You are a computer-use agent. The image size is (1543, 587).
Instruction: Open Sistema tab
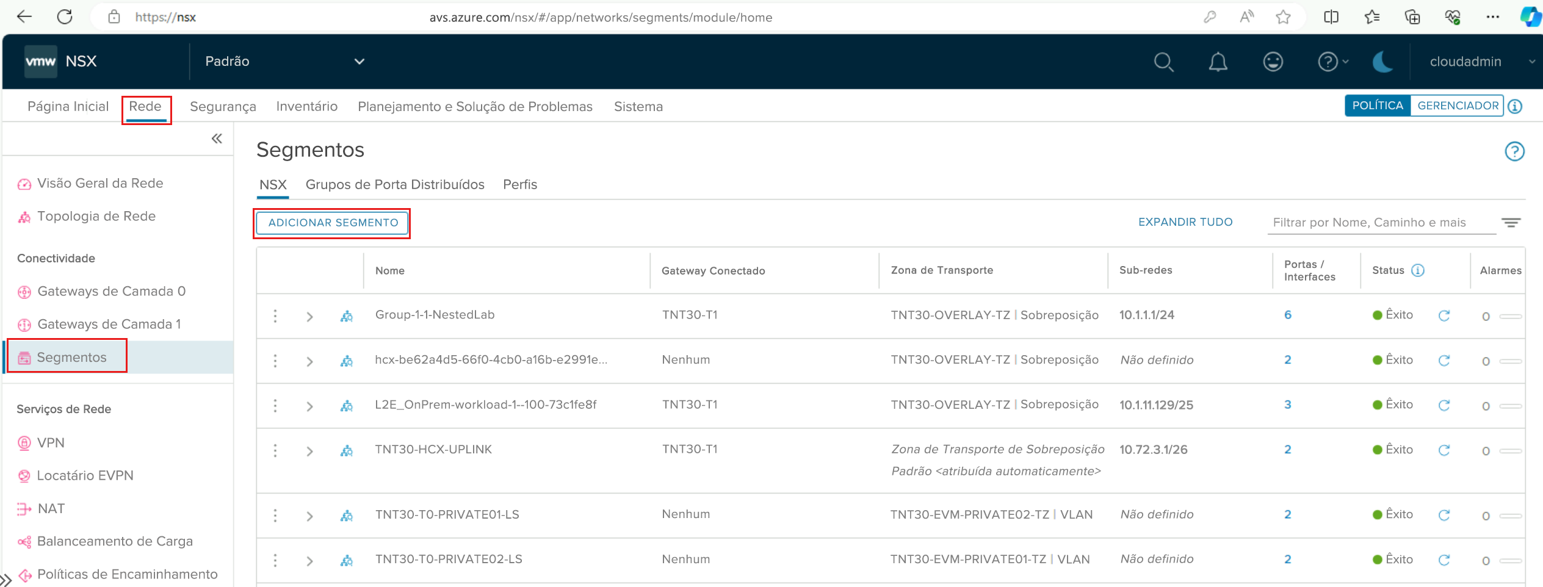point(638,106)
